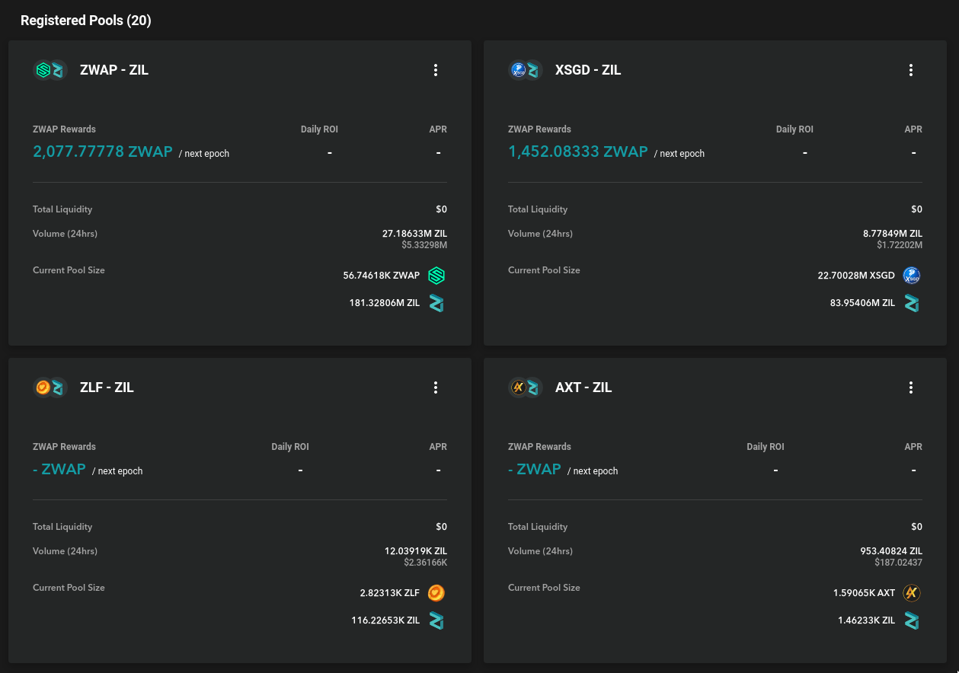
Task: Open the options menu for the XSGD-ZIL pool
Action: click(x=911, y=69)
